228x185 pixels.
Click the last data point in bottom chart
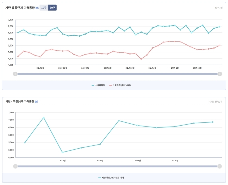coord(213,122)
